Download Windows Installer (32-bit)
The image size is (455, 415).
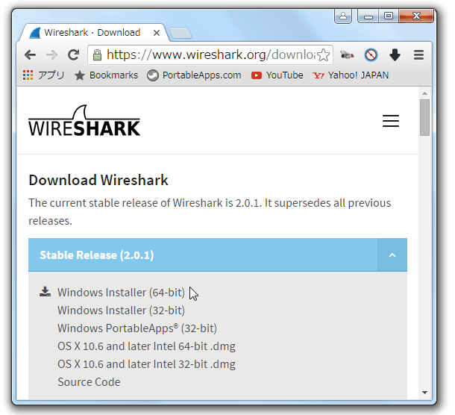121,311
